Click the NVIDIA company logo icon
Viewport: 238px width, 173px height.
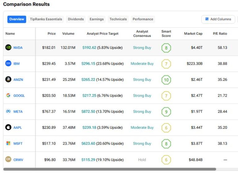pyautogui.click(x=8, y=48)
